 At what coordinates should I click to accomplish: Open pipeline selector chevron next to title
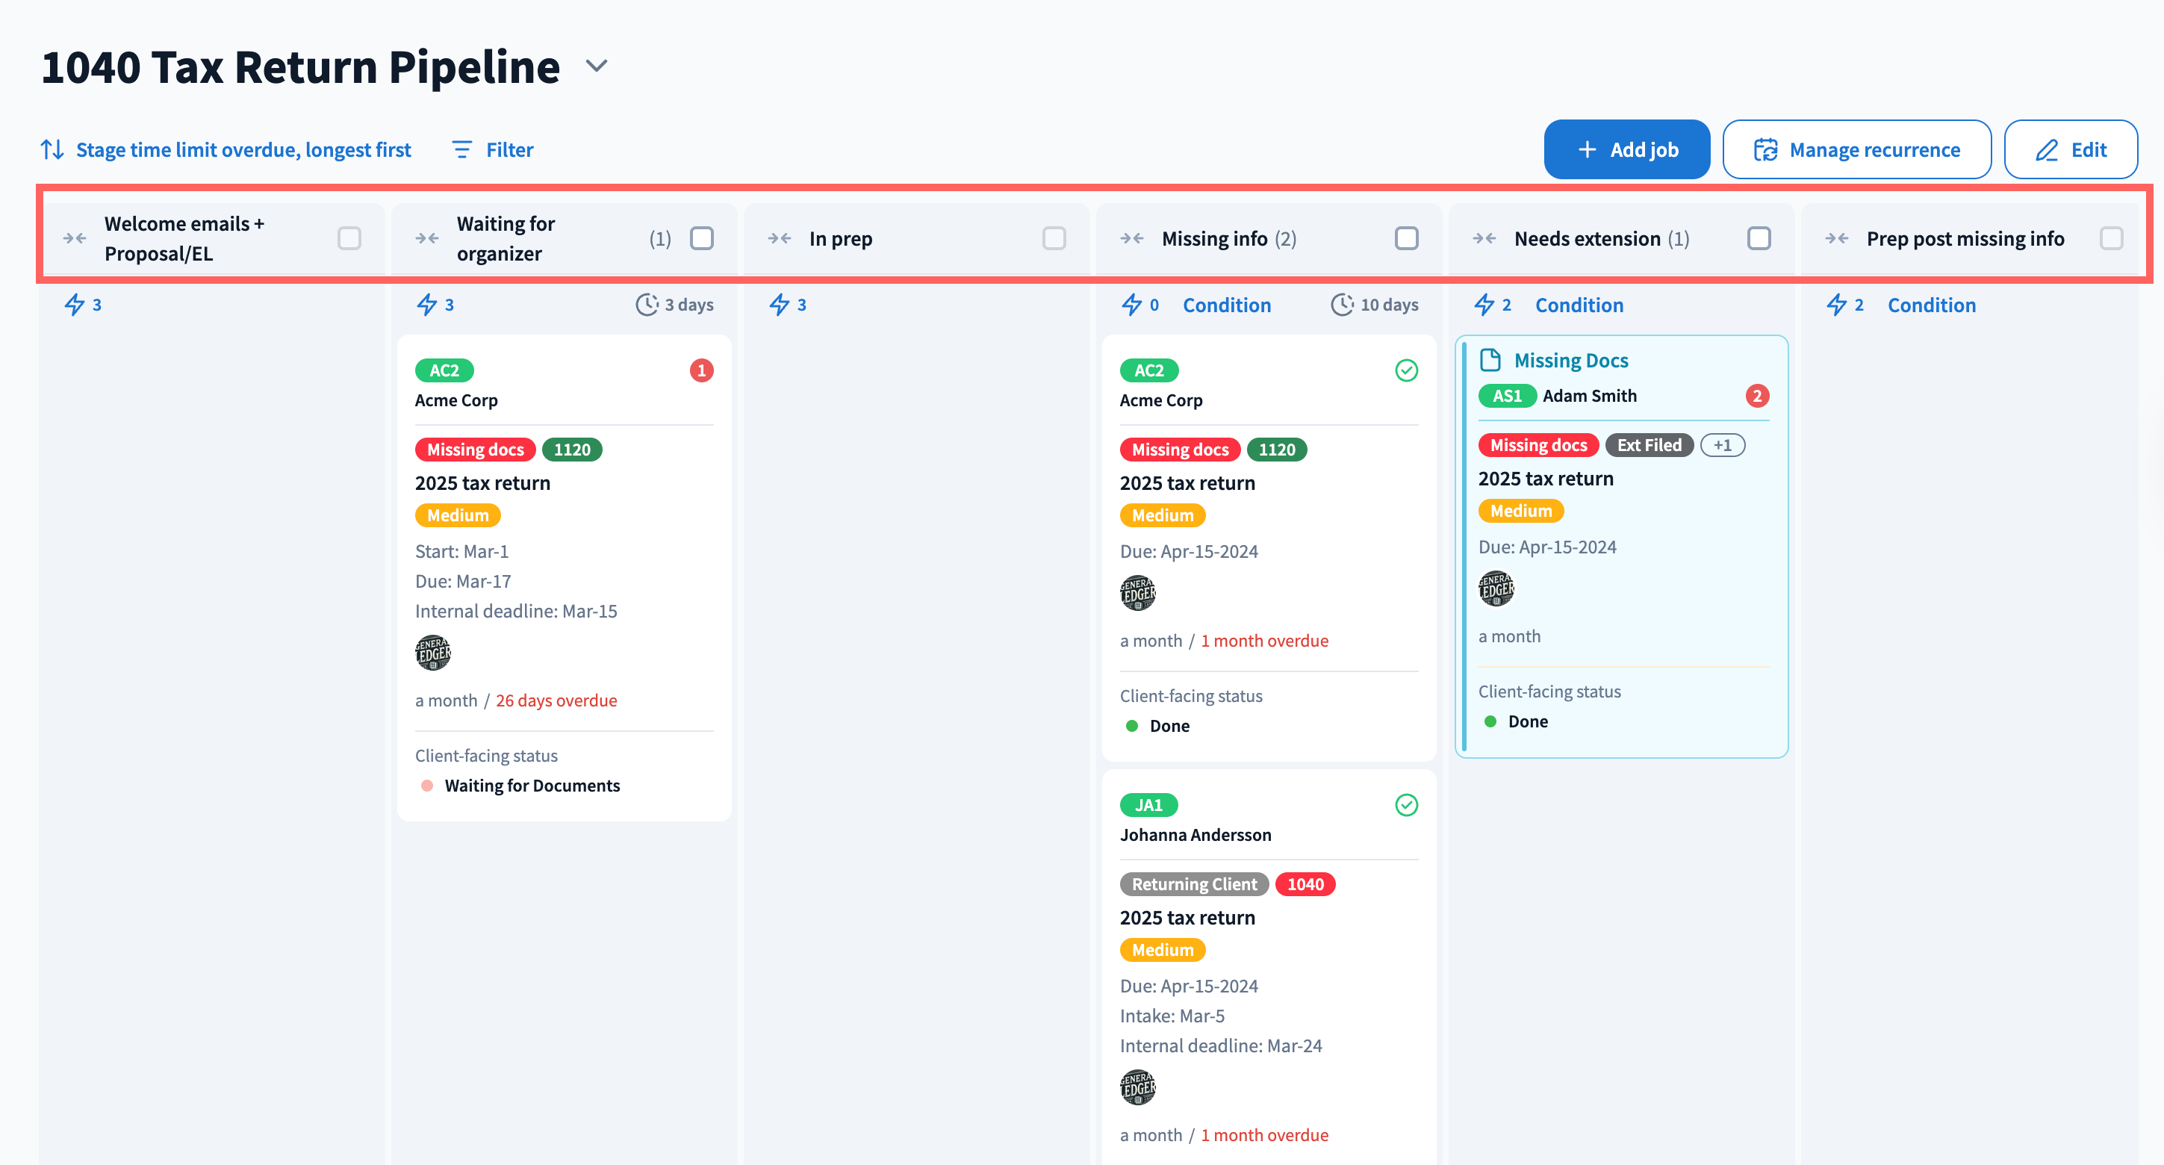[597, 66]
